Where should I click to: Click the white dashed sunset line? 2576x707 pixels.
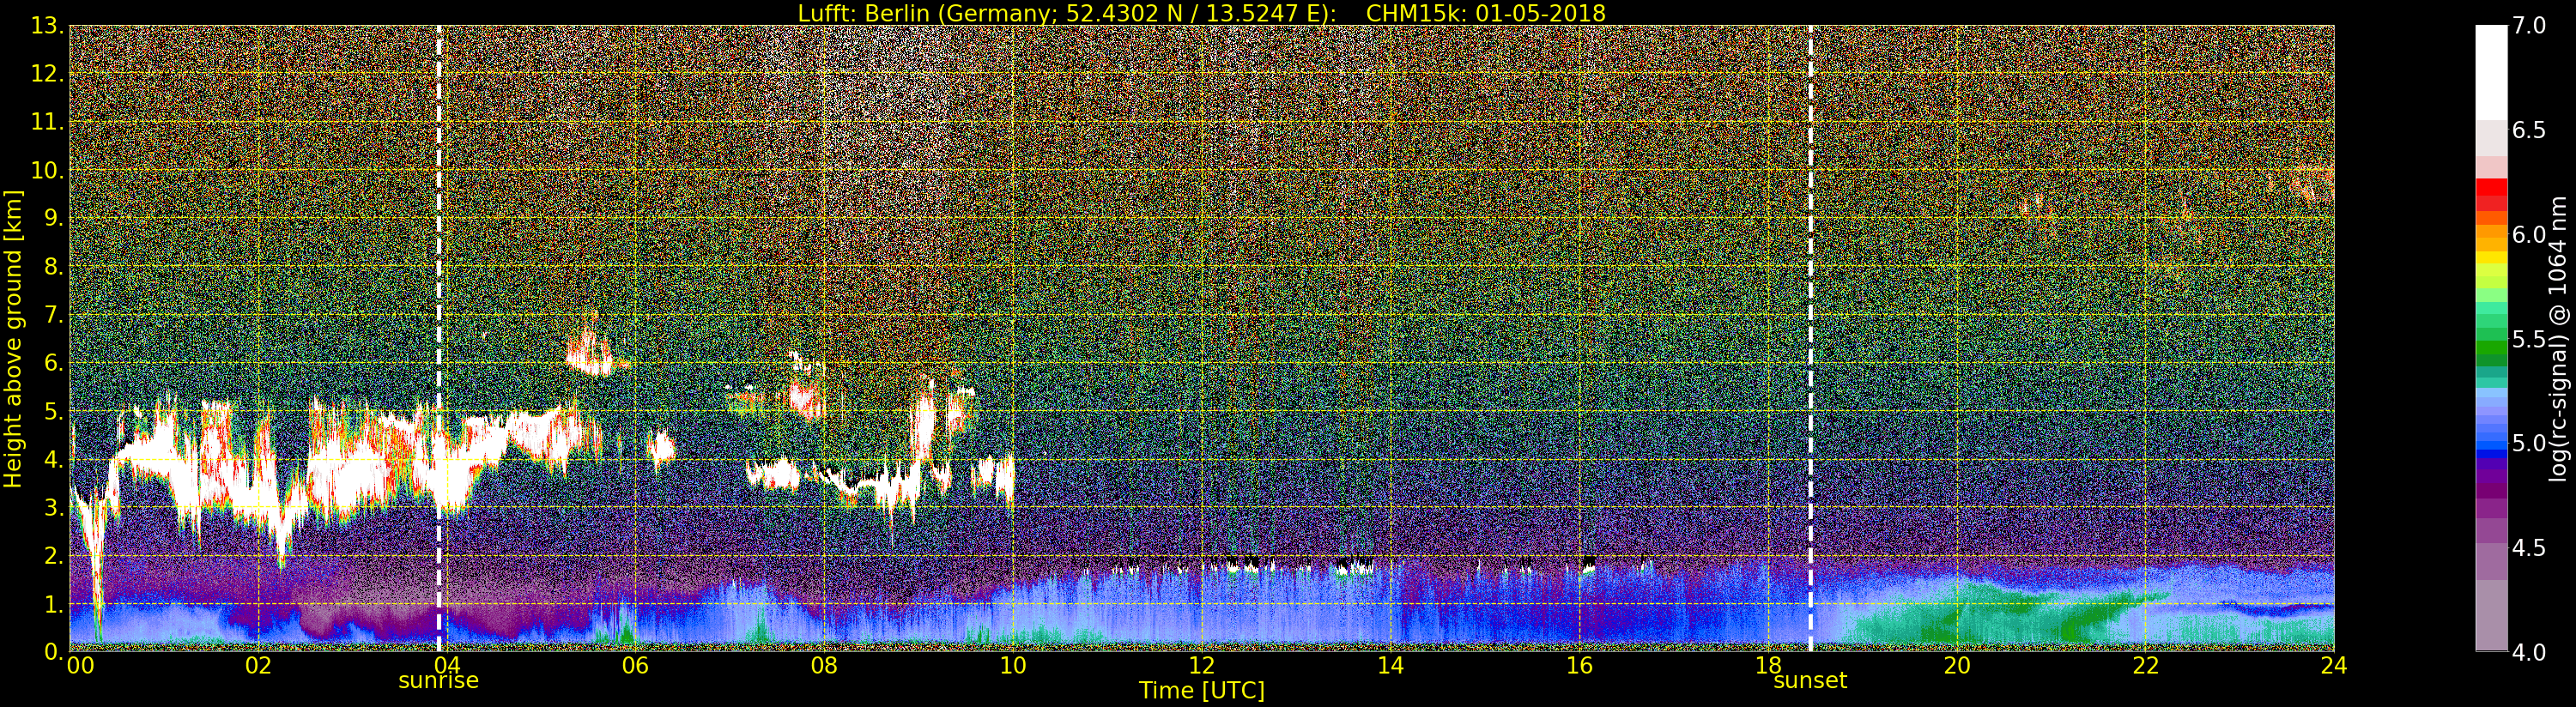(x=1810, y=338)
